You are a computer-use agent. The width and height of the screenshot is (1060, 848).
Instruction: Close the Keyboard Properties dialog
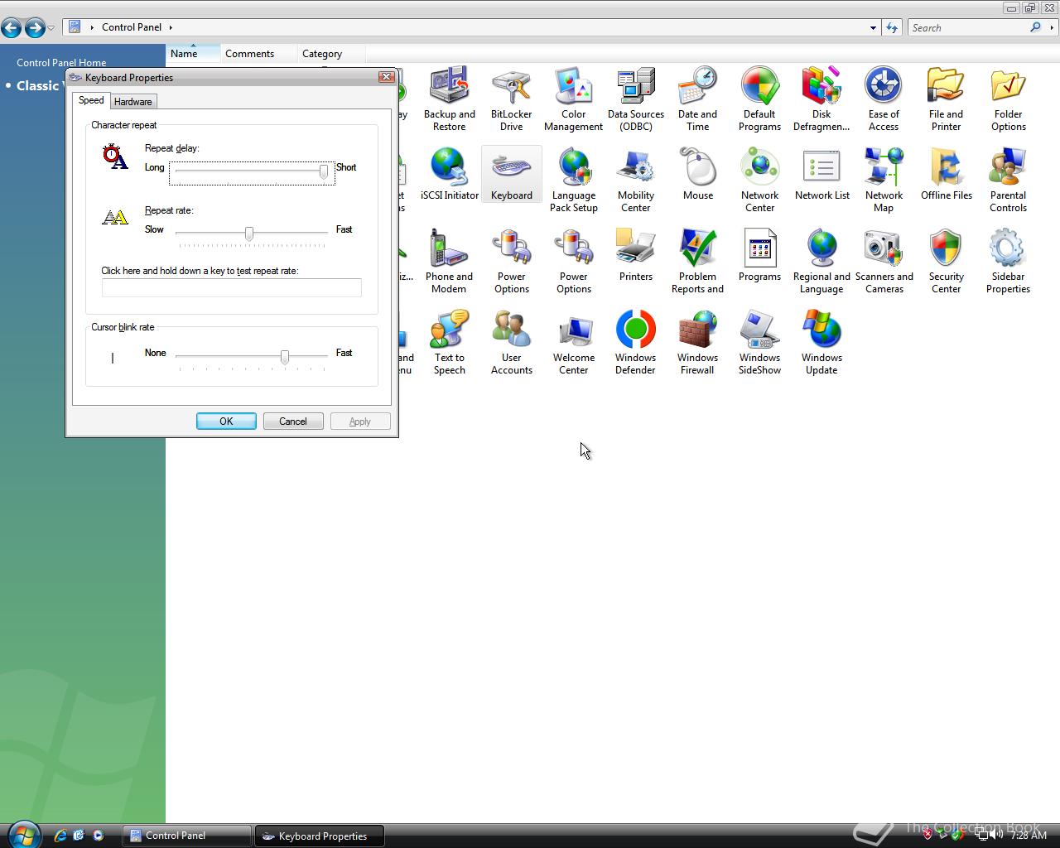tap(386, 76)
